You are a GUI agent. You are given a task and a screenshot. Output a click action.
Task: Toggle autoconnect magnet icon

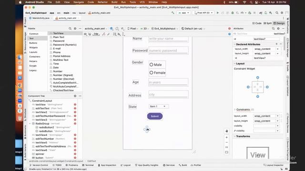coord(90,34)
